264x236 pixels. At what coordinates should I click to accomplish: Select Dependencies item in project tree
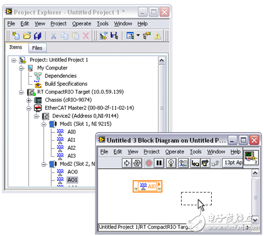pyautogui.click(x=61, y=76)
